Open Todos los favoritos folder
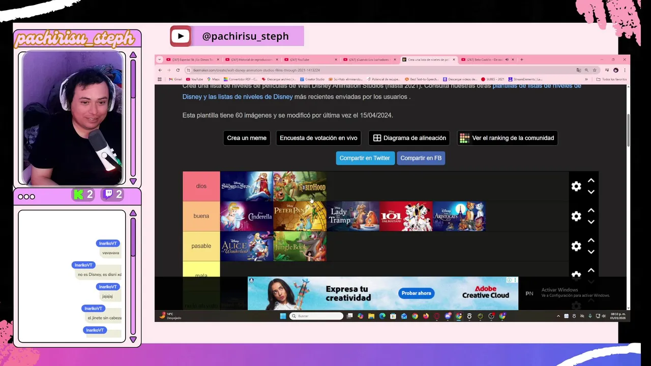Viewport: 651px width, 366px height. coord(611,79)
